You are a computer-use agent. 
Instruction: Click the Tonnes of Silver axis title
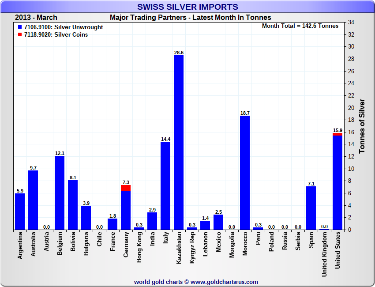pyautogui.click(x=362, y=126)
